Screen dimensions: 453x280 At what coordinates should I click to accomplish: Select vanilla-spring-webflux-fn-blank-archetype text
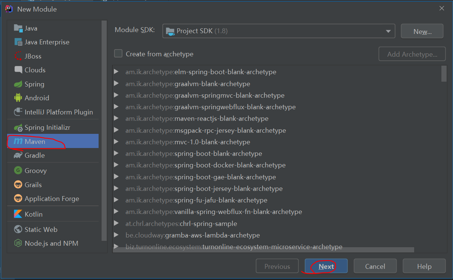(x=238, y=212)
